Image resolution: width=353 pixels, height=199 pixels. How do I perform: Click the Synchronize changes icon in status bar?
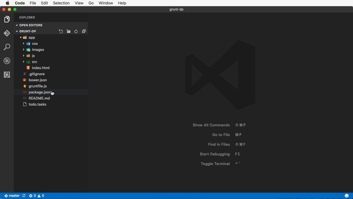(24, 196)
